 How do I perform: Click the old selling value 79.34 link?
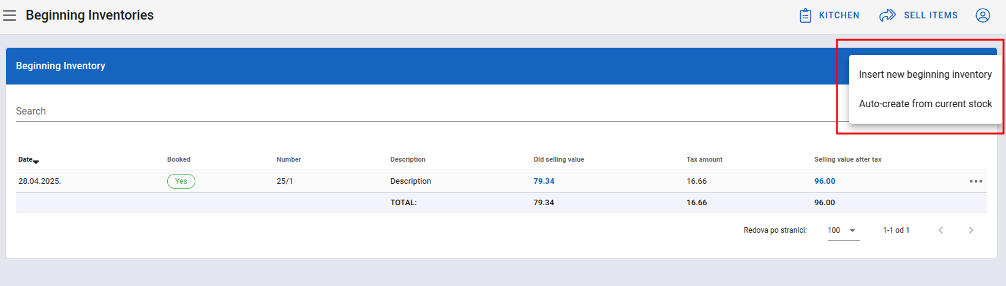click(x=544, y=181)
